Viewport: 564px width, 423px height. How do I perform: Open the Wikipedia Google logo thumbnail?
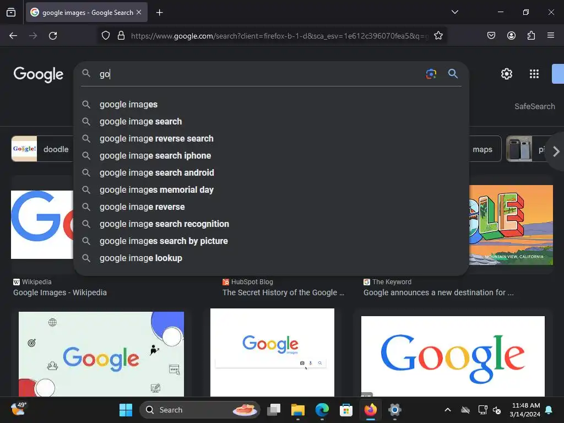pyautogui.click(x=42, y=225)
